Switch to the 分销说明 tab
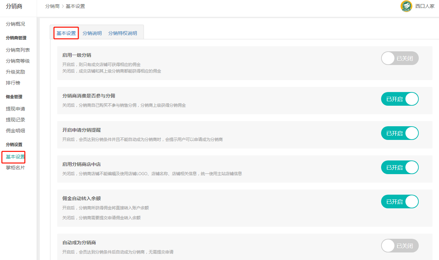The width and height of the screenshot is (439, 260). [x=92, y=33]
